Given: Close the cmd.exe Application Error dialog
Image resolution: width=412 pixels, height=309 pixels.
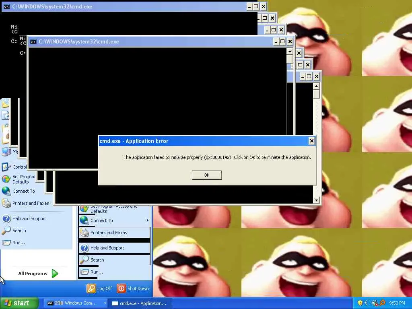Looking at the screenshot, I should pyautogui.click(x=312, y=141).
